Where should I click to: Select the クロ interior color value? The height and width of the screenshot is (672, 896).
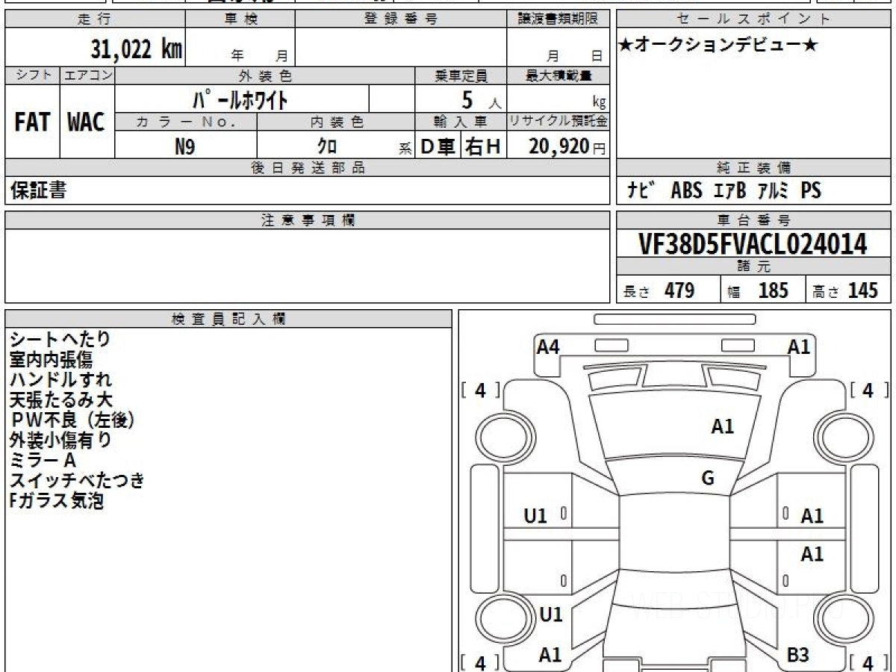coord(327,146)
